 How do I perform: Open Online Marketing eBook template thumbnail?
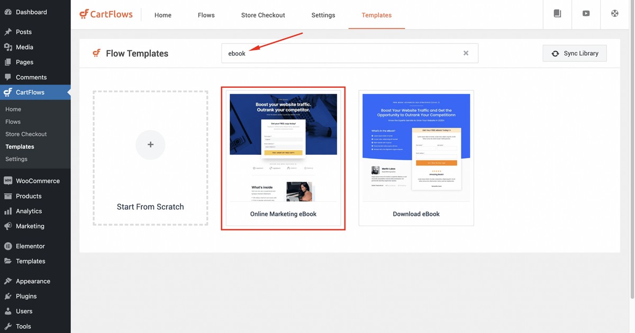tap(283, 148)
